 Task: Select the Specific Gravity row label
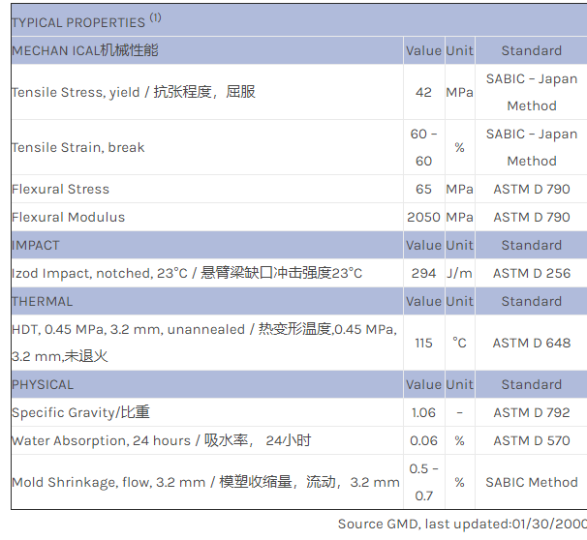point(80,412)
